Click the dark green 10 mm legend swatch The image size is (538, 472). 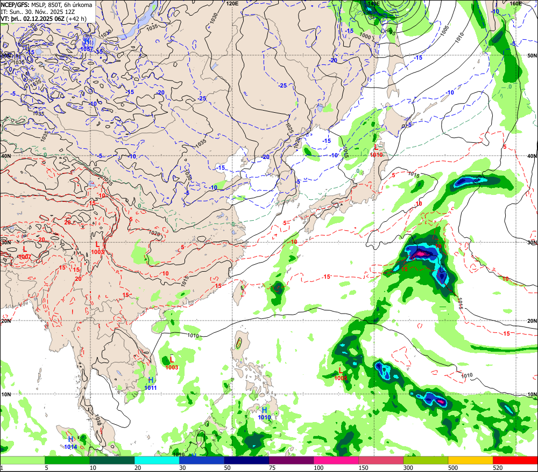[x=112, y=460]
